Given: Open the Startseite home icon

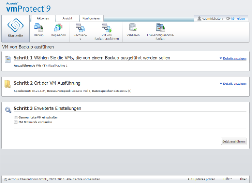Looking at the screenshot, I should (15, 25).
